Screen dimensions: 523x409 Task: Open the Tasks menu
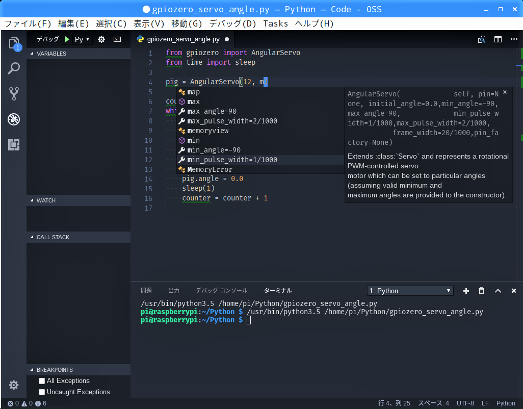click(275, 23)
